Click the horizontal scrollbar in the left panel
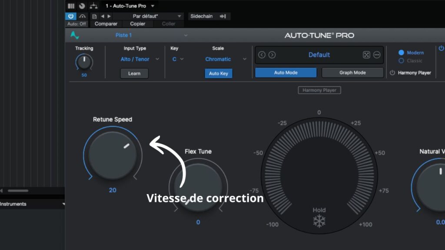The height and width of the screenshot is (250, 445). 18,191
